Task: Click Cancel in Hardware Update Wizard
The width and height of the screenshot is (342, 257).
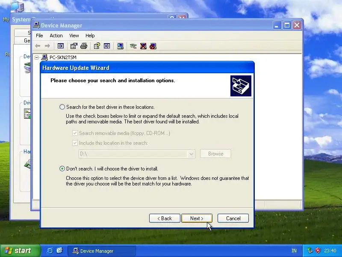Action: (x=233, y=218)
